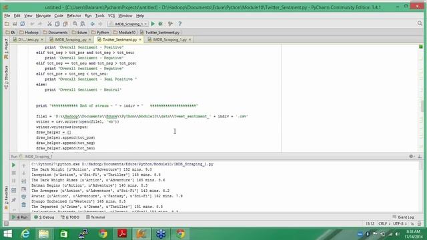Click the Module10 breadcrumb folder
The image size is (427, 240).
tap(125, 33)
